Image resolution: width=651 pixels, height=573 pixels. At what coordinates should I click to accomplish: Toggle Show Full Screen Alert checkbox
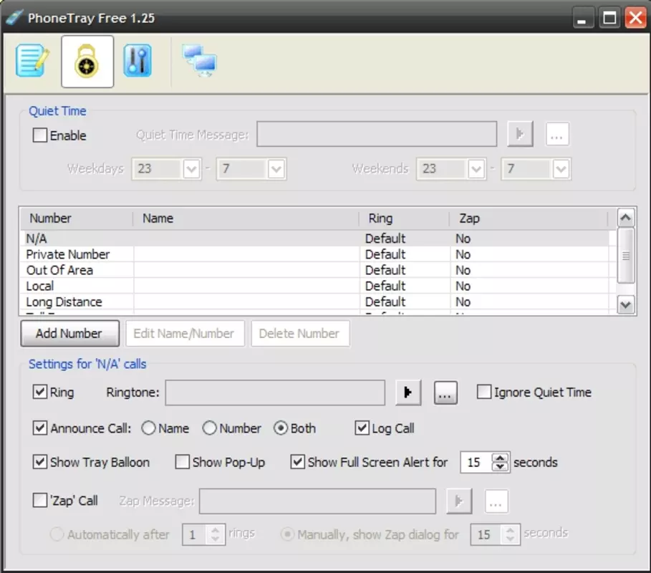(298, 462)
